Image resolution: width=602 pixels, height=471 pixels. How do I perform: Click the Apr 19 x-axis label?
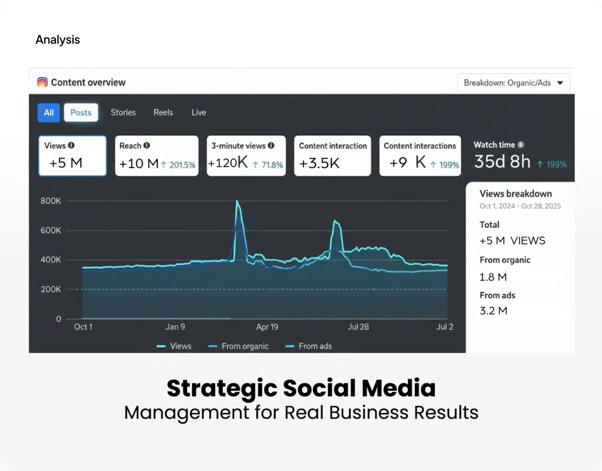267,327
